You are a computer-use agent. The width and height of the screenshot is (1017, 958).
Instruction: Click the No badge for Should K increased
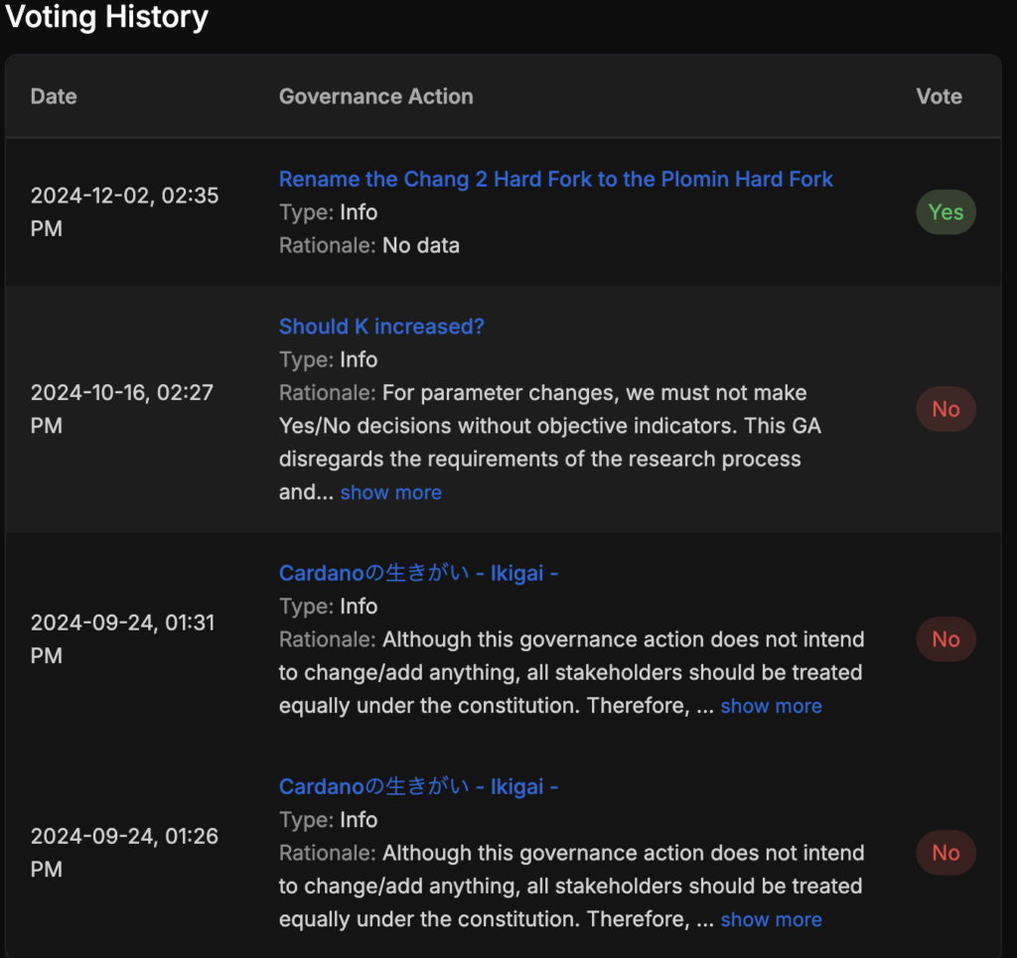click(945, 409)
